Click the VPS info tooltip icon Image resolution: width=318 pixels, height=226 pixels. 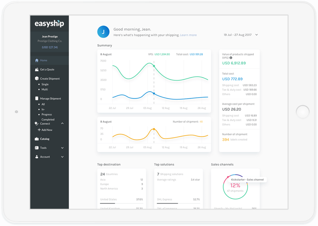pyautogui.click(x=231, y=57)
